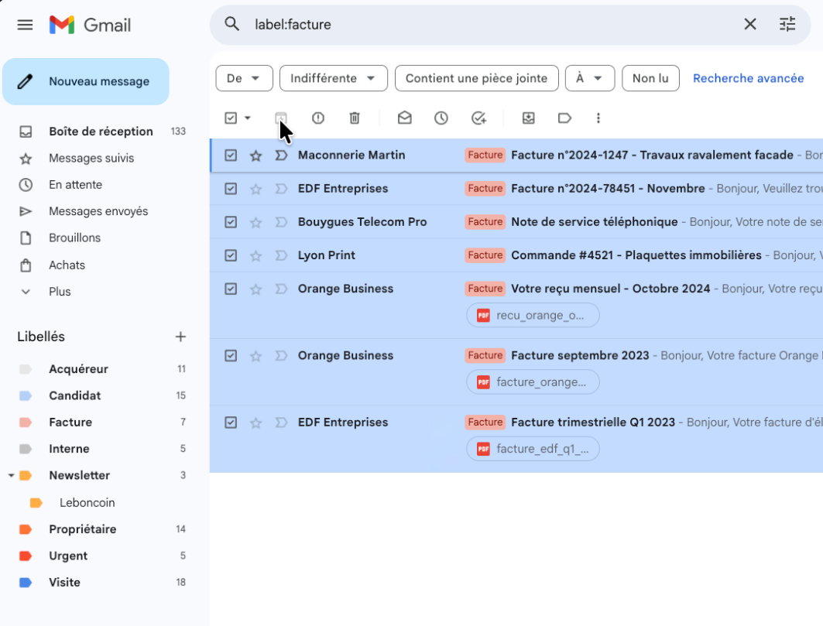Uncheck the Lyon Print email checkbox

coord(231,255)
